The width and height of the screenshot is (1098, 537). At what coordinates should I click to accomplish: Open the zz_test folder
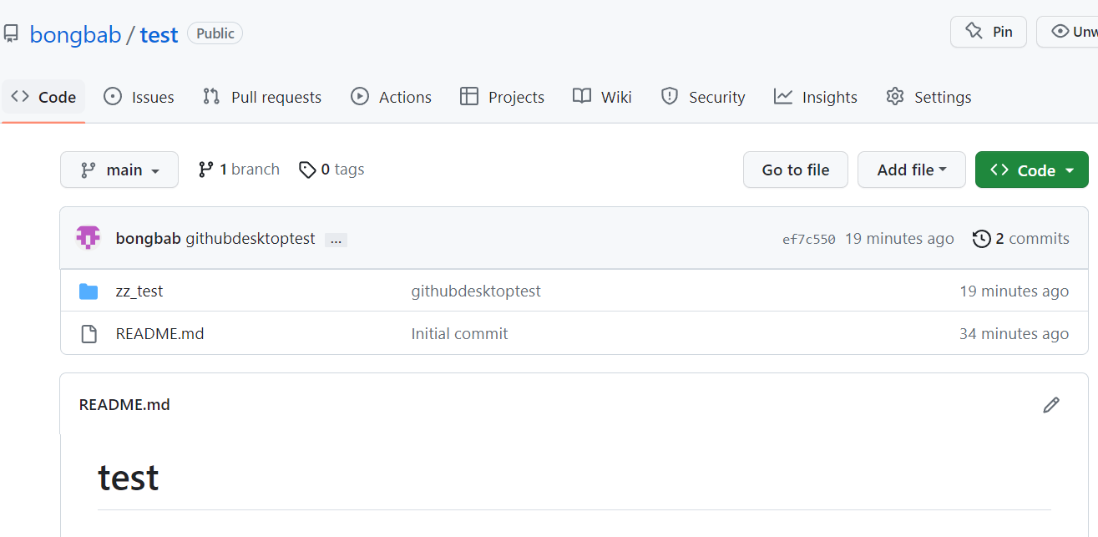tap(139, 291)
